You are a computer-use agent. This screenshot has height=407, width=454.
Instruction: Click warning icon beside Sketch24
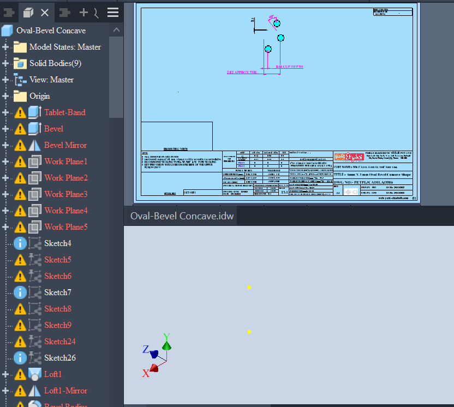coord(20,342)
